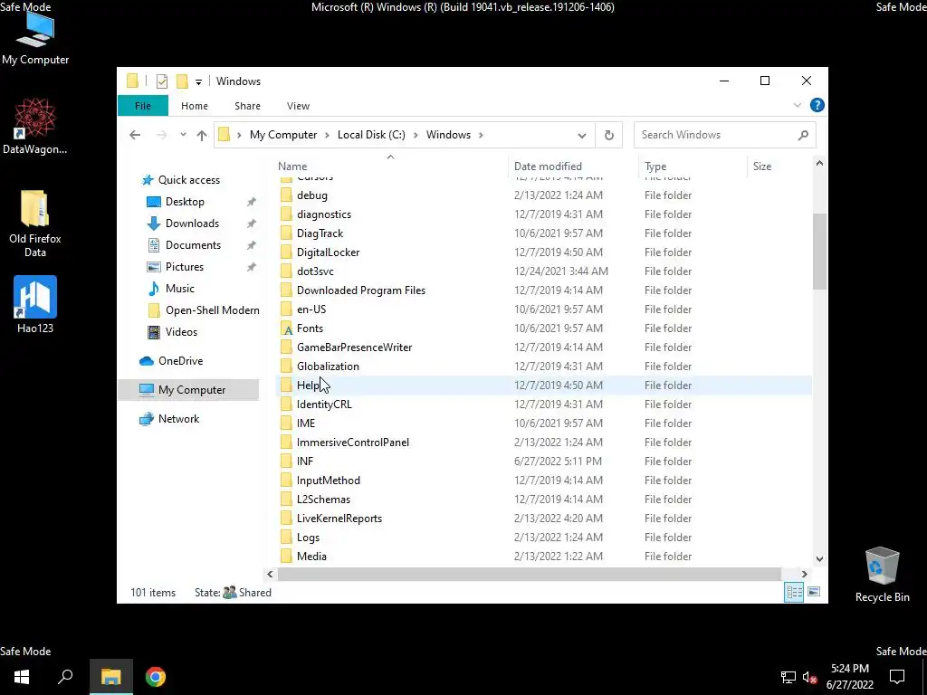Click the search magnifier icon
Image resolution: width=927 pixels, height=695 pixels.
tap(803, 136)
